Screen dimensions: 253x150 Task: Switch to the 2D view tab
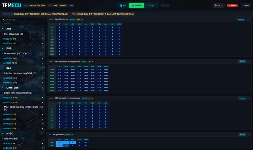123,6
